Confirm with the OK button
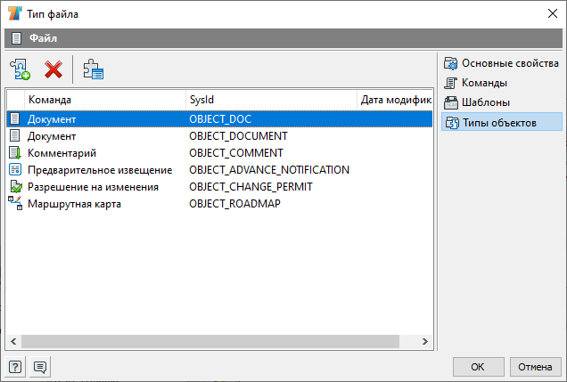Image resolution: width=567 pixels, height=382 pixels. pyautogui.click(x=478, y=367)
